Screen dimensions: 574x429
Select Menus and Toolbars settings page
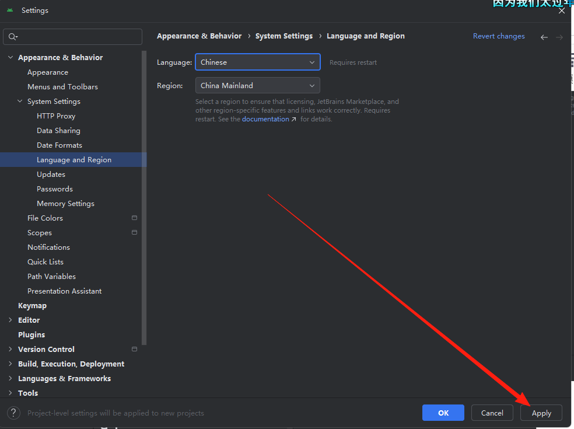point(62,87)
